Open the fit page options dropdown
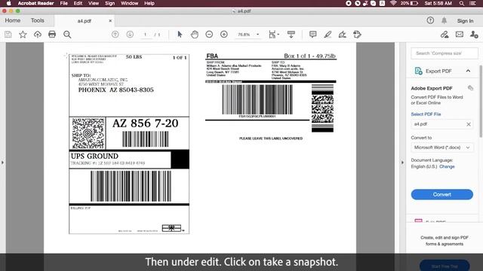Image resolution: width=483 pixels, height=271 pixels. tap(274, 35)
